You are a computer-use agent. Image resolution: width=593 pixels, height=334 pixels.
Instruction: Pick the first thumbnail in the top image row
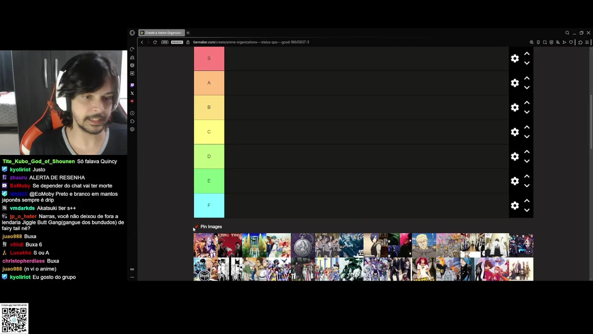pos(205,245)
